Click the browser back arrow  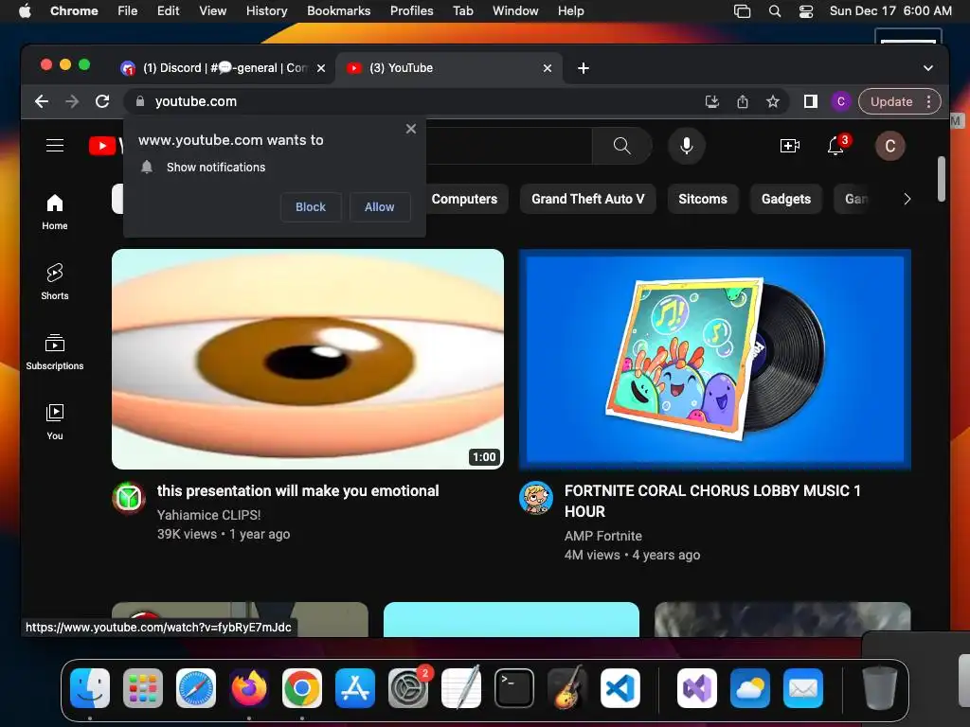click(x=42, y=101)
